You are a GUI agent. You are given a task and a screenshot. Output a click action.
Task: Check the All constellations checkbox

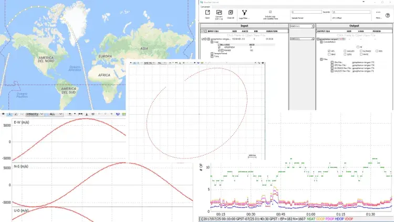[x=358, y=47]
